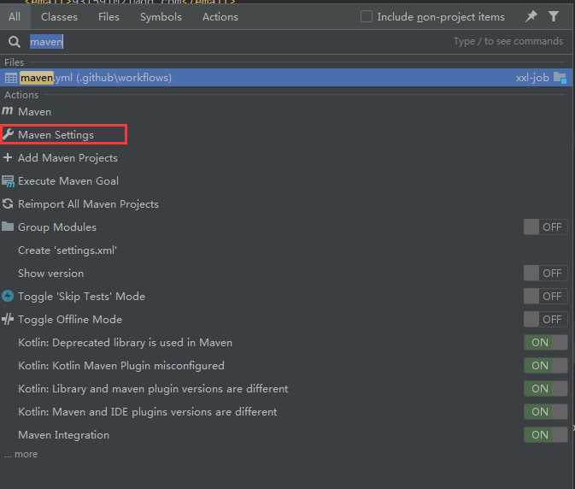
Task: Click the reimport refresh icon
Action: (8, 203)
